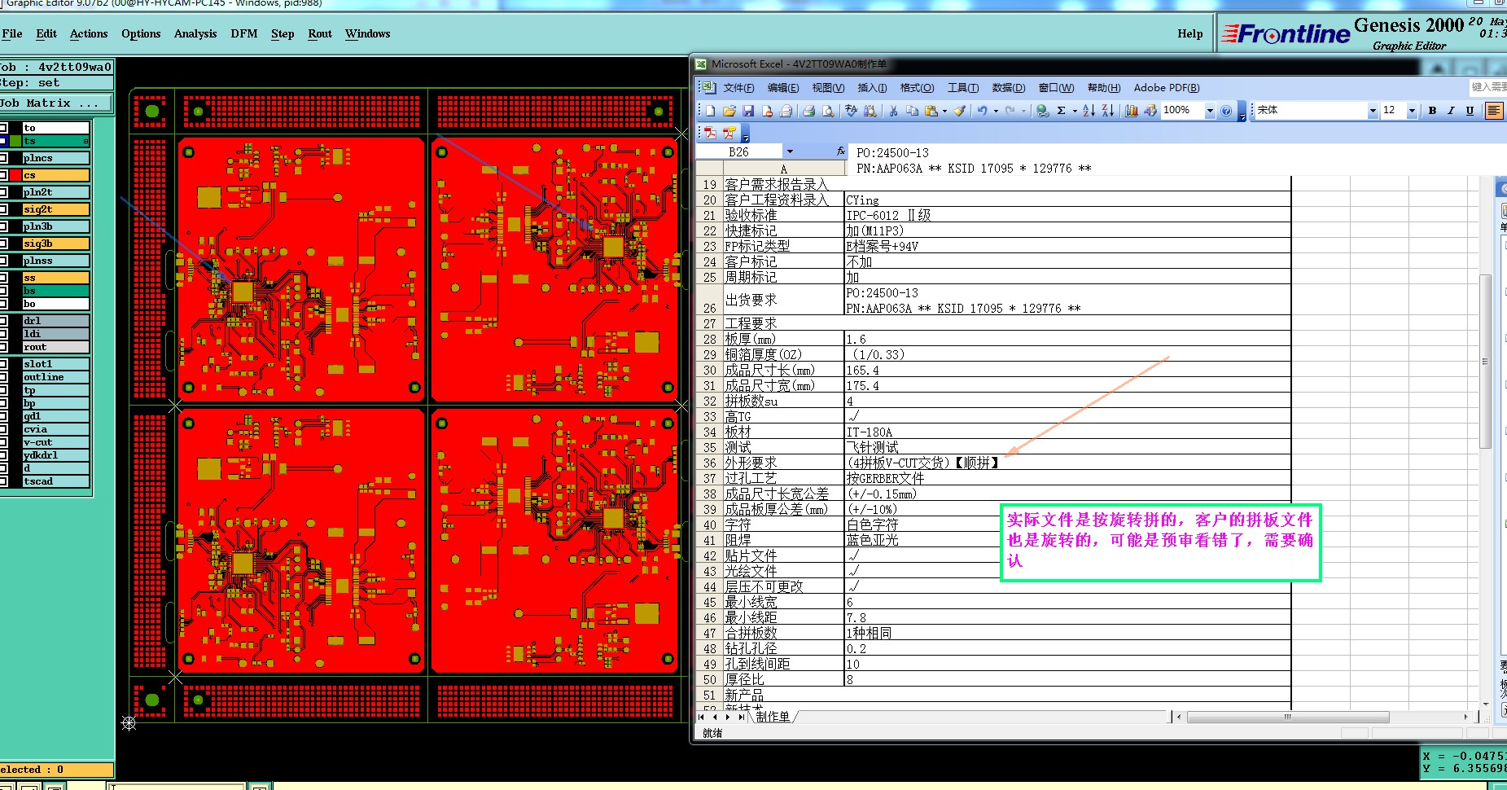
Task: Open the Undo history dropdown arrow
Action: click(996, 112)
